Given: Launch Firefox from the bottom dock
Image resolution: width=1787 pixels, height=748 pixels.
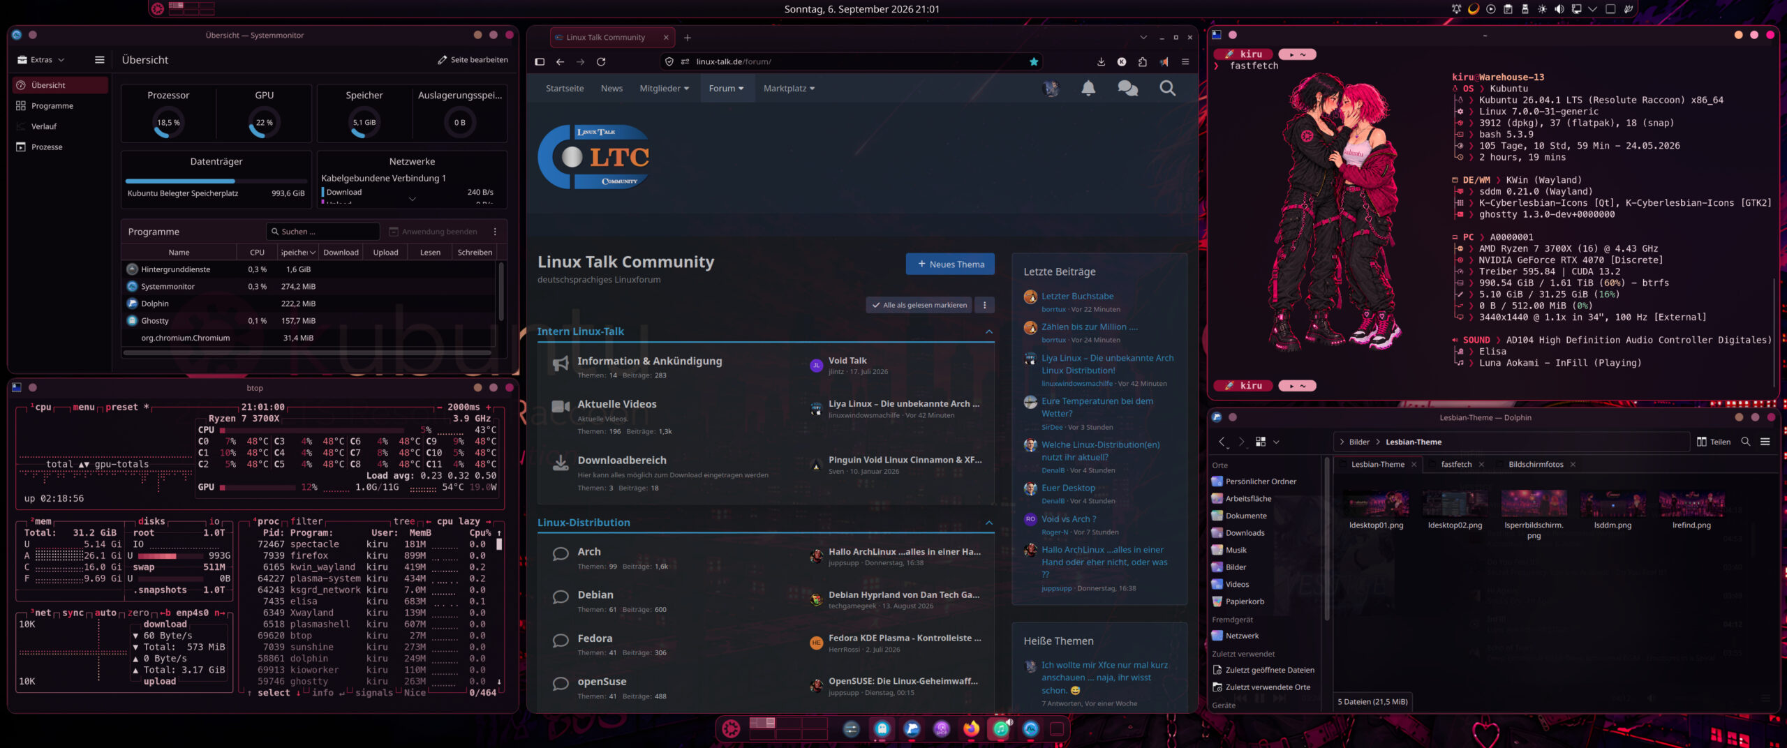Looking at the screenshot, I should pos(971,729).
